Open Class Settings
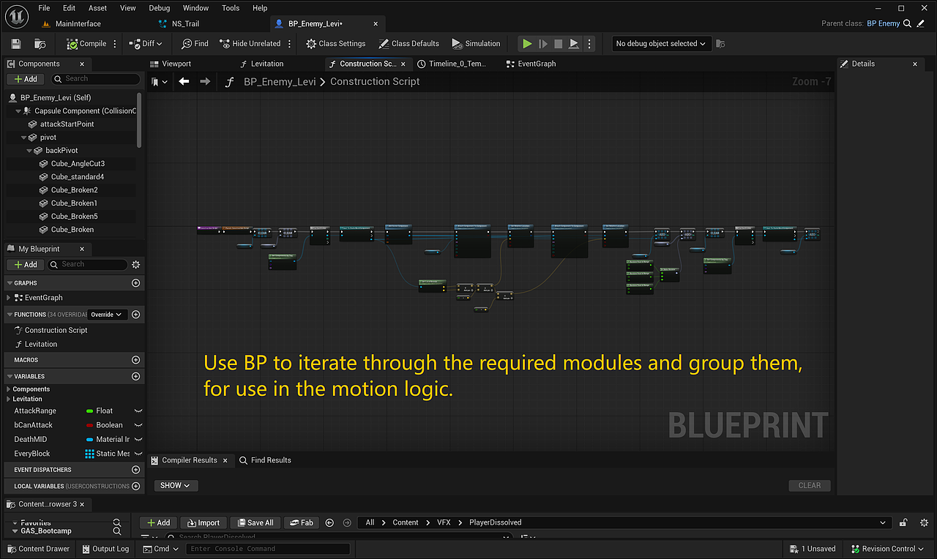This screenshot has width=937, height=559. 335,44
